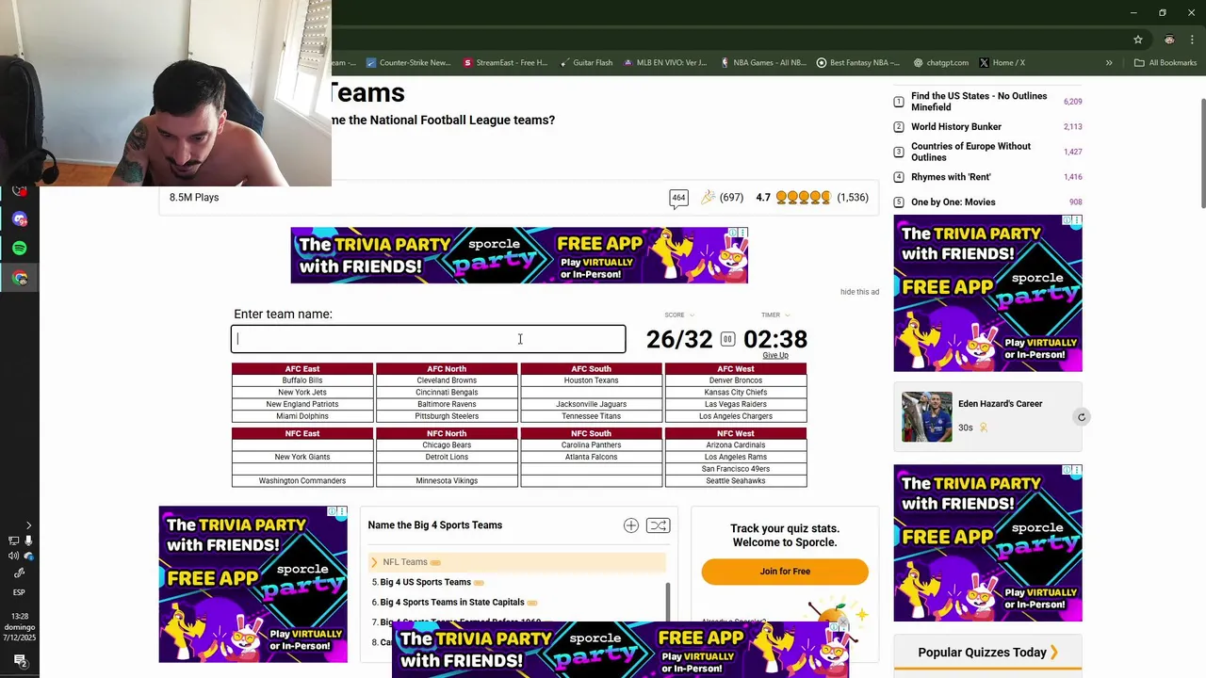Click the Join for Free button
This screenshot has height=678, width=1206.
pyautogui.click(x=785, y=572)
